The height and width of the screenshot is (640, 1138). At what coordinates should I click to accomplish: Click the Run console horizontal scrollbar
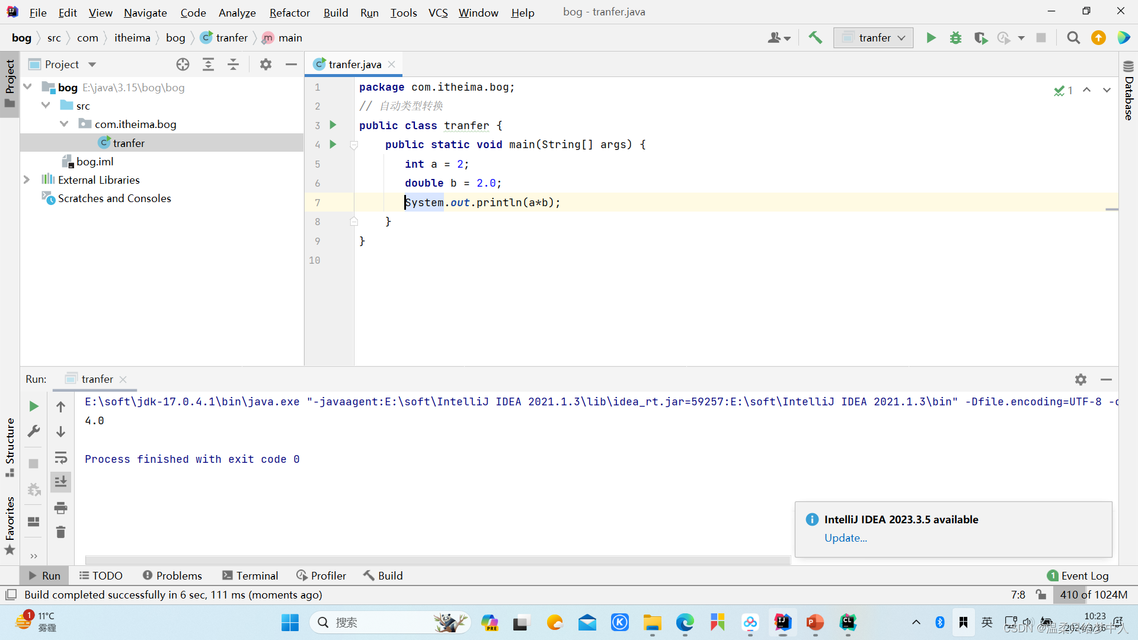click(437, 560)
